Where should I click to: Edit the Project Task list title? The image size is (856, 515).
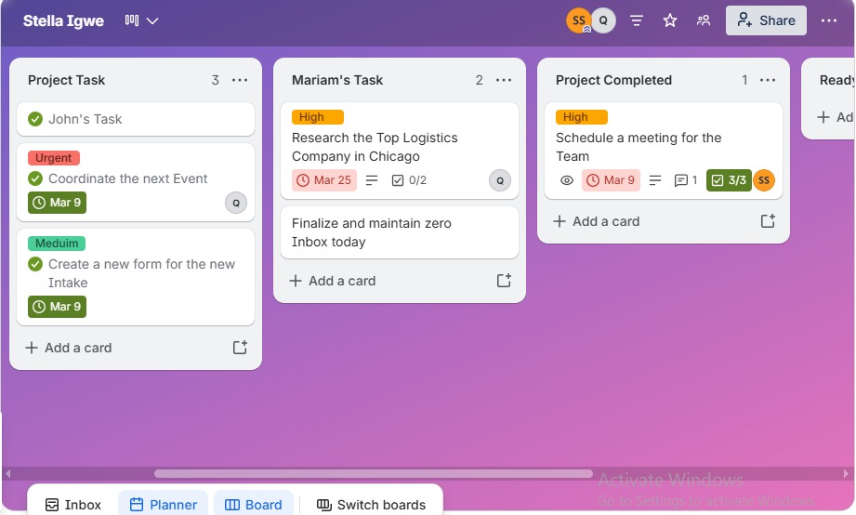pyautogui.click(x=67, y=80)
